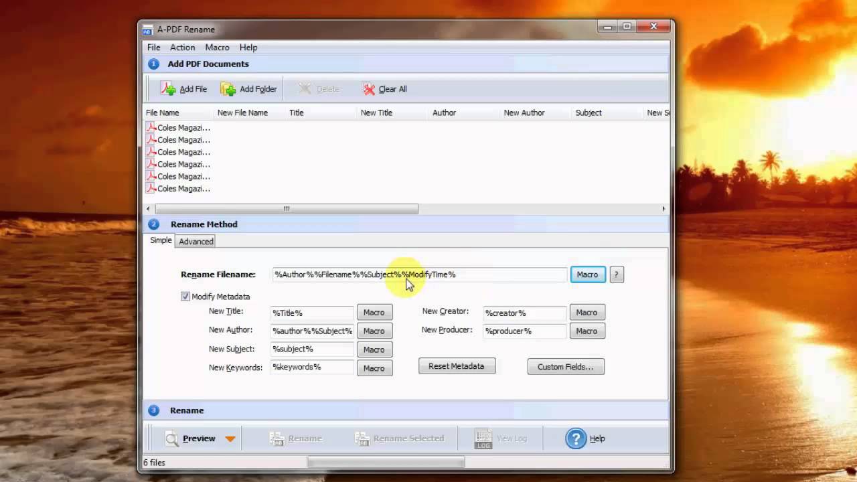The width and height of the screenshot is (857, 482).
Task: Click the file list scroll left arrow
Action: tap(149, 209)
